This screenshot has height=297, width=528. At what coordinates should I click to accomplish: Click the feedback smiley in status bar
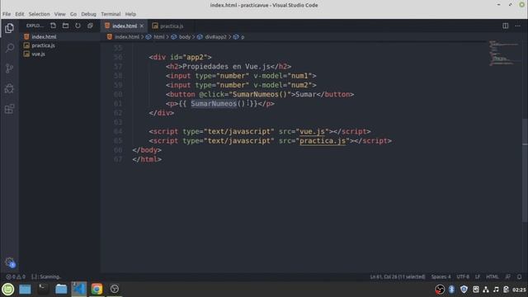pos(508,277)
